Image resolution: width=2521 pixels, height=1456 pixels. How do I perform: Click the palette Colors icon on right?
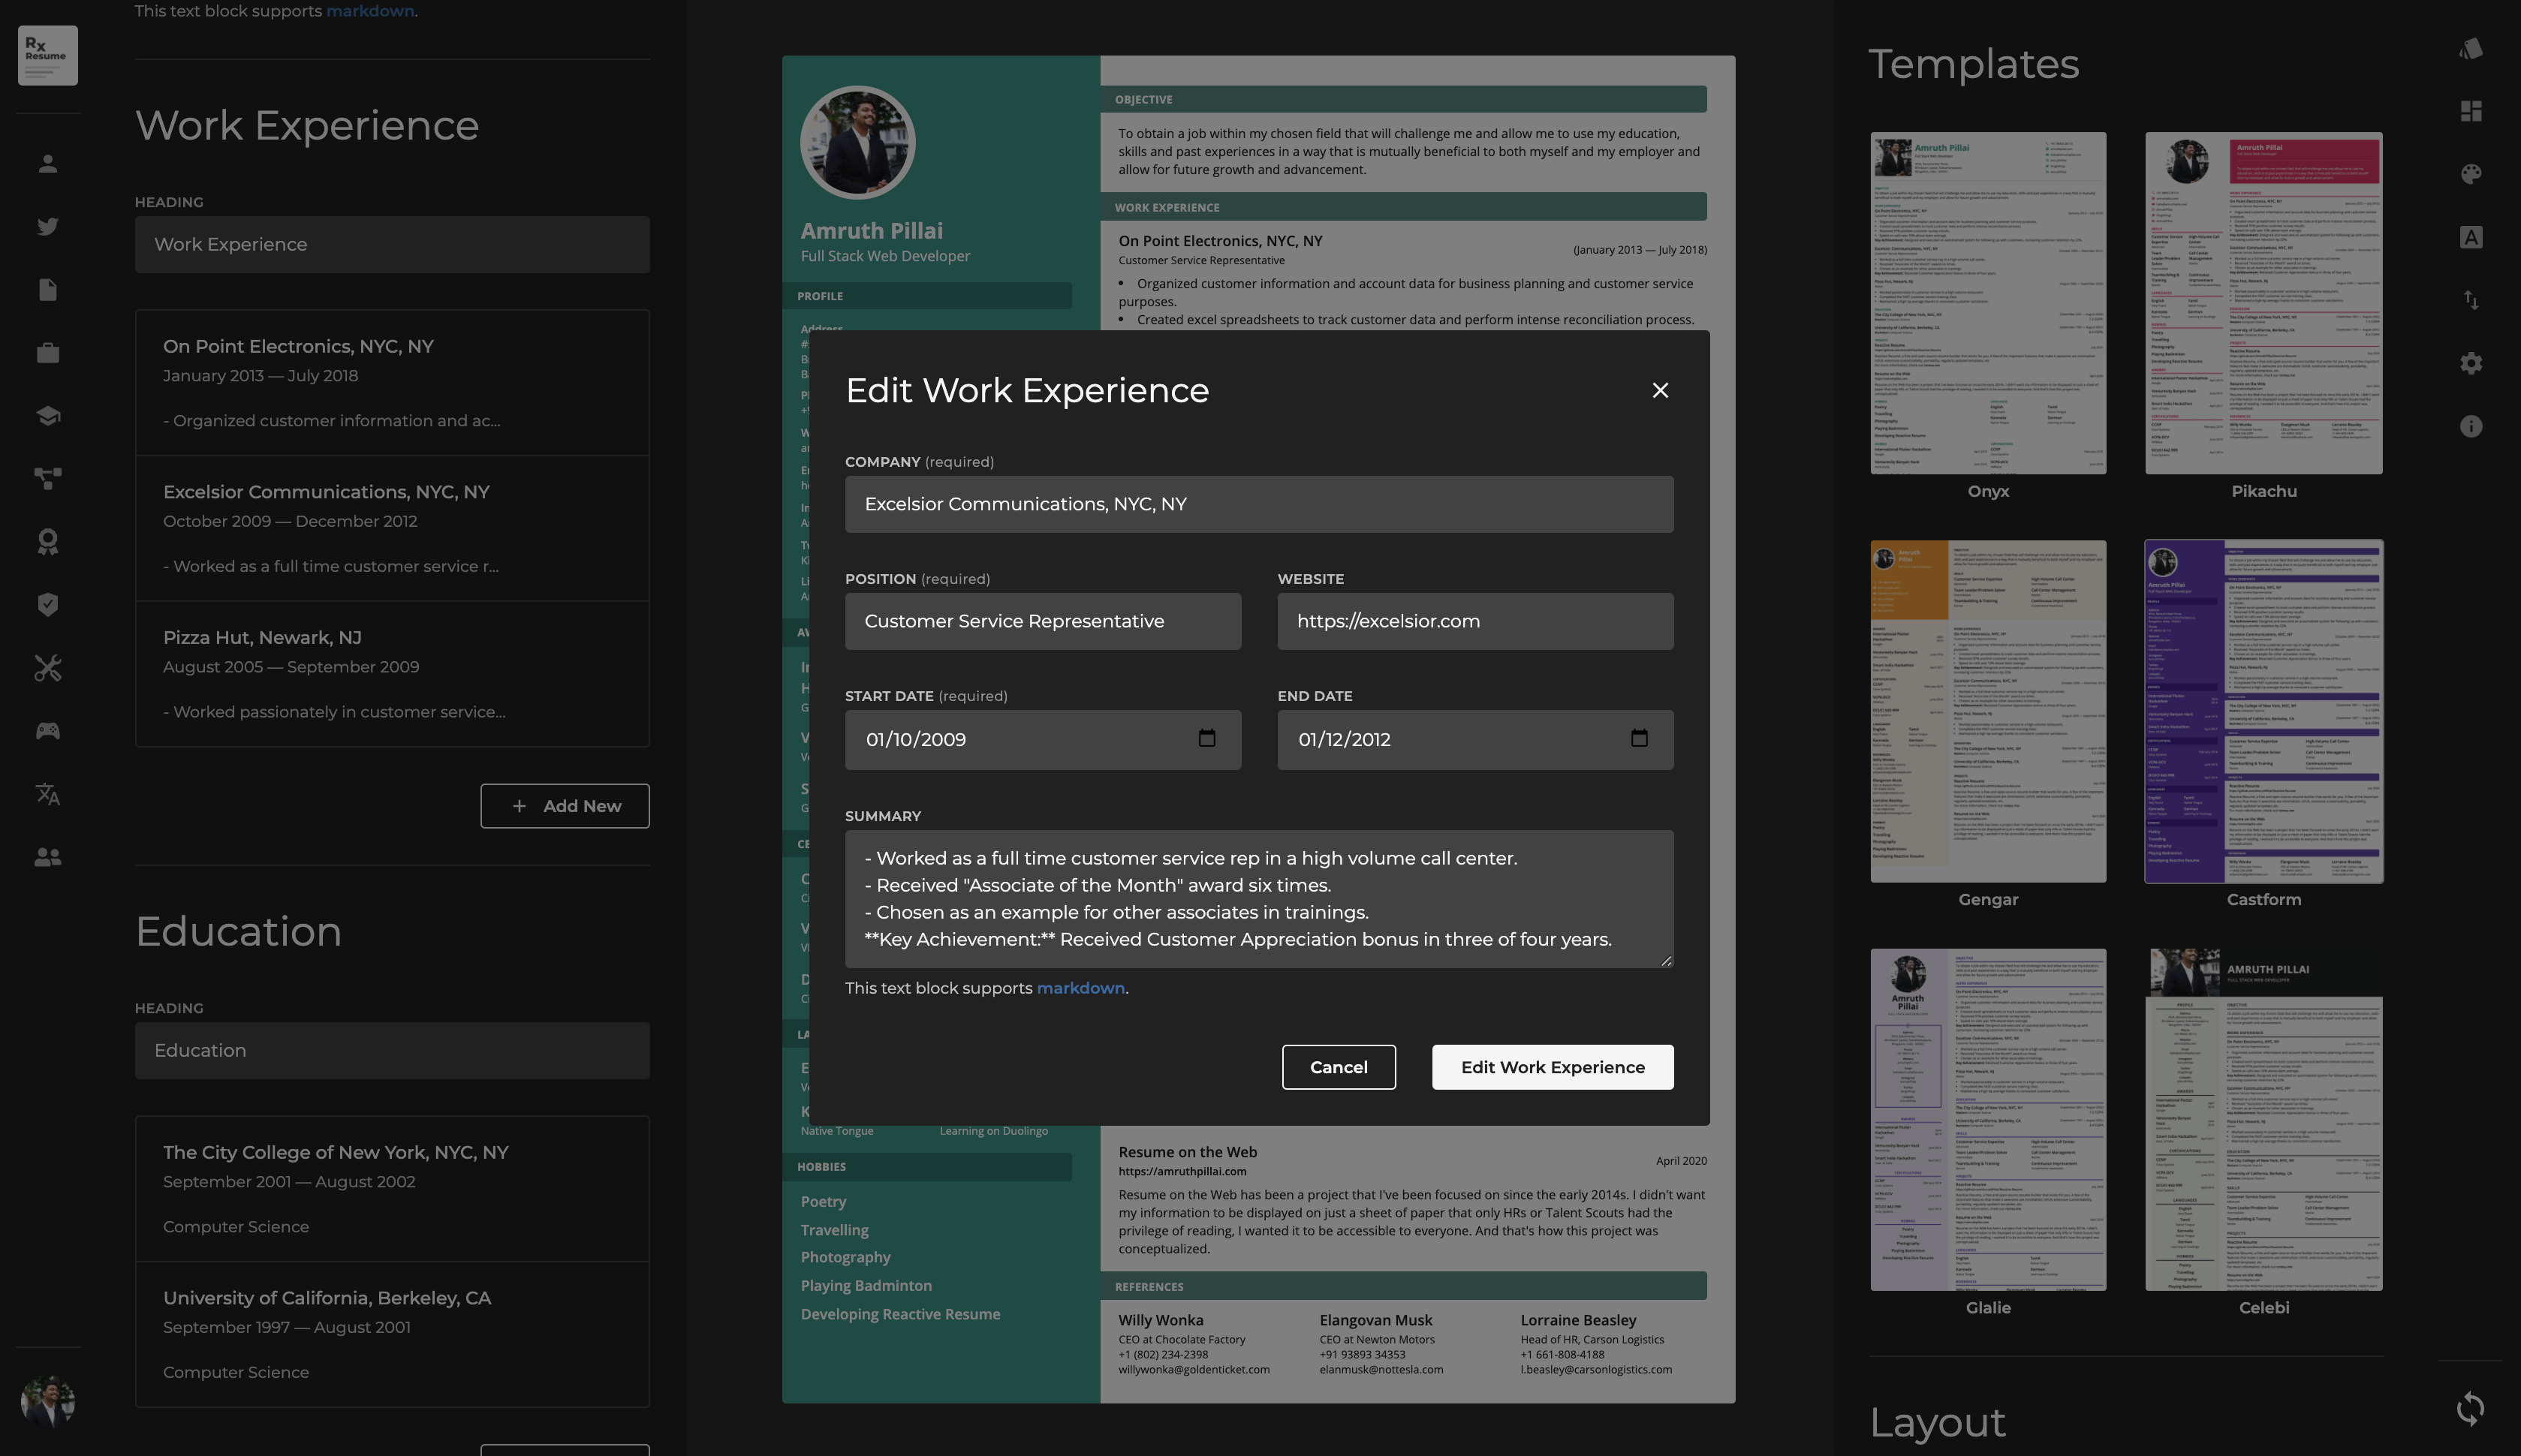click(2470, 174)
